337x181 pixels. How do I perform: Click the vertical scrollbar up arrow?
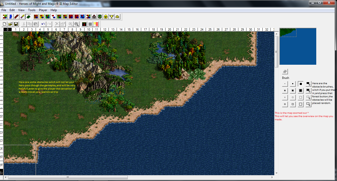tap(277, 34)
